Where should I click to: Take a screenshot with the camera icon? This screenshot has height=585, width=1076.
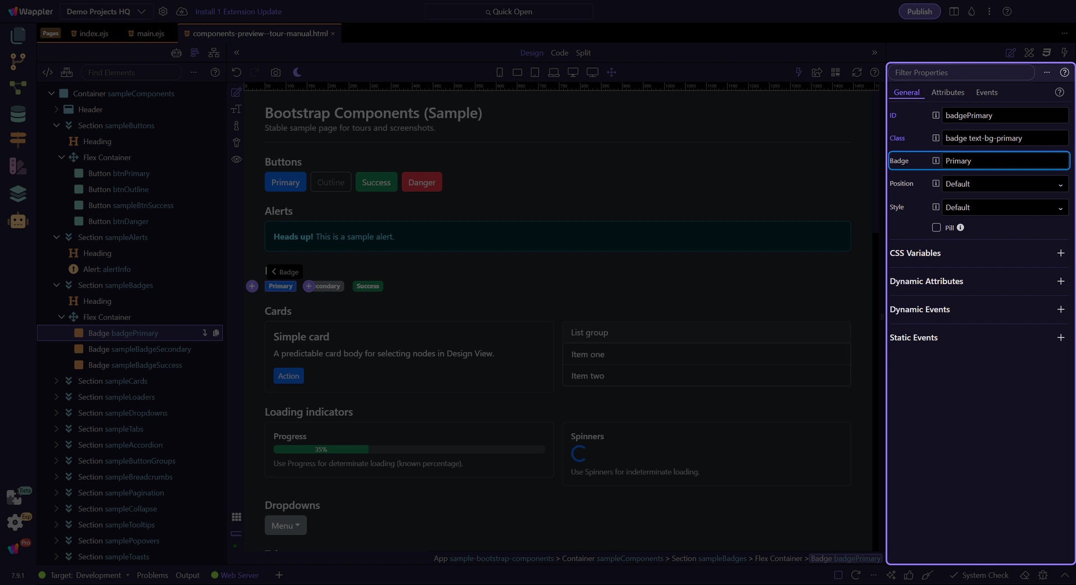click(x=276, y=72)
